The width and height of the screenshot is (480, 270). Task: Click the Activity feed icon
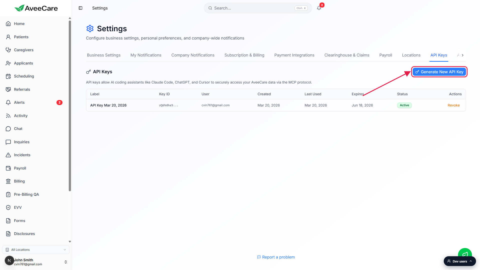pyautogui.click(x=8, y=116)
